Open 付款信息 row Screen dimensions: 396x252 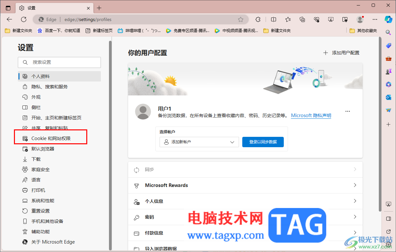[245, 233]
